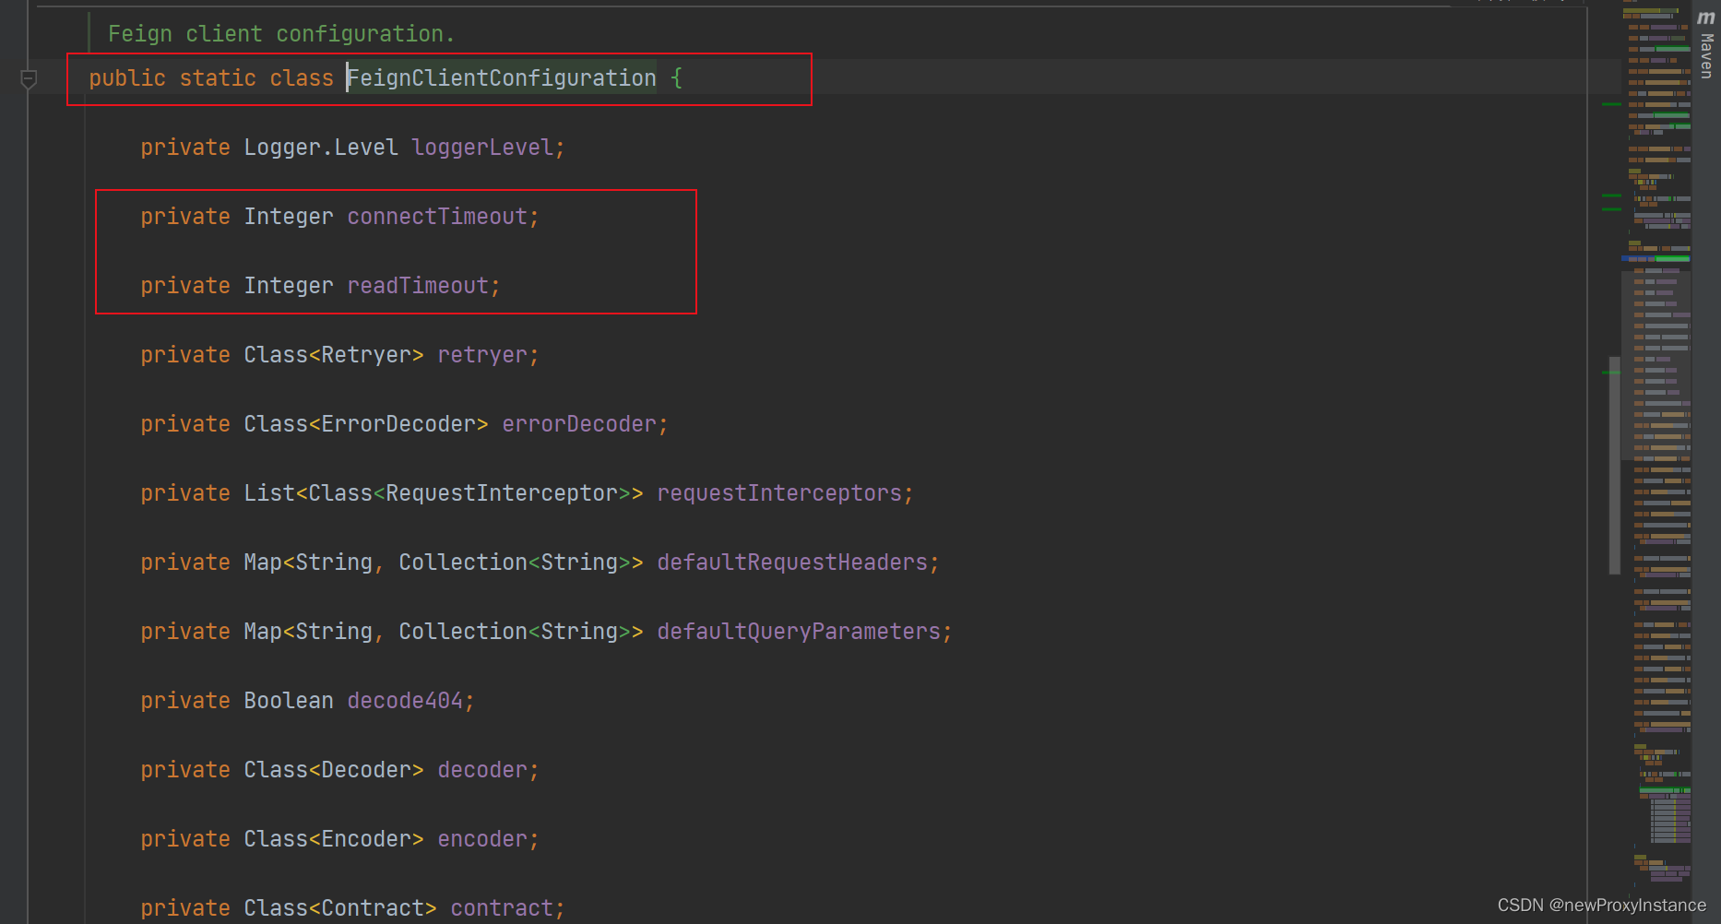Click the vertical scrollbar thumb

(1614, 465)
